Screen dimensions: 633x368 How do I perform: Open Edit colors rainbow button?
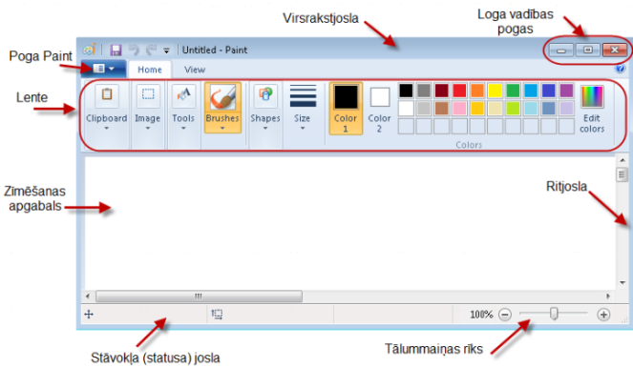coord(592,109)
